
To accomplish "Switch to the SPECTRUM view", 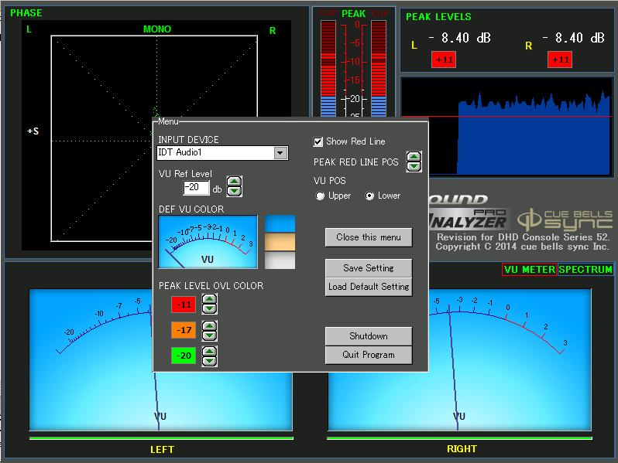I will pos(585,270).
